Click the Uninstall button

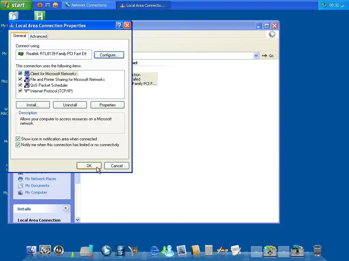click(x=70, y=105)
